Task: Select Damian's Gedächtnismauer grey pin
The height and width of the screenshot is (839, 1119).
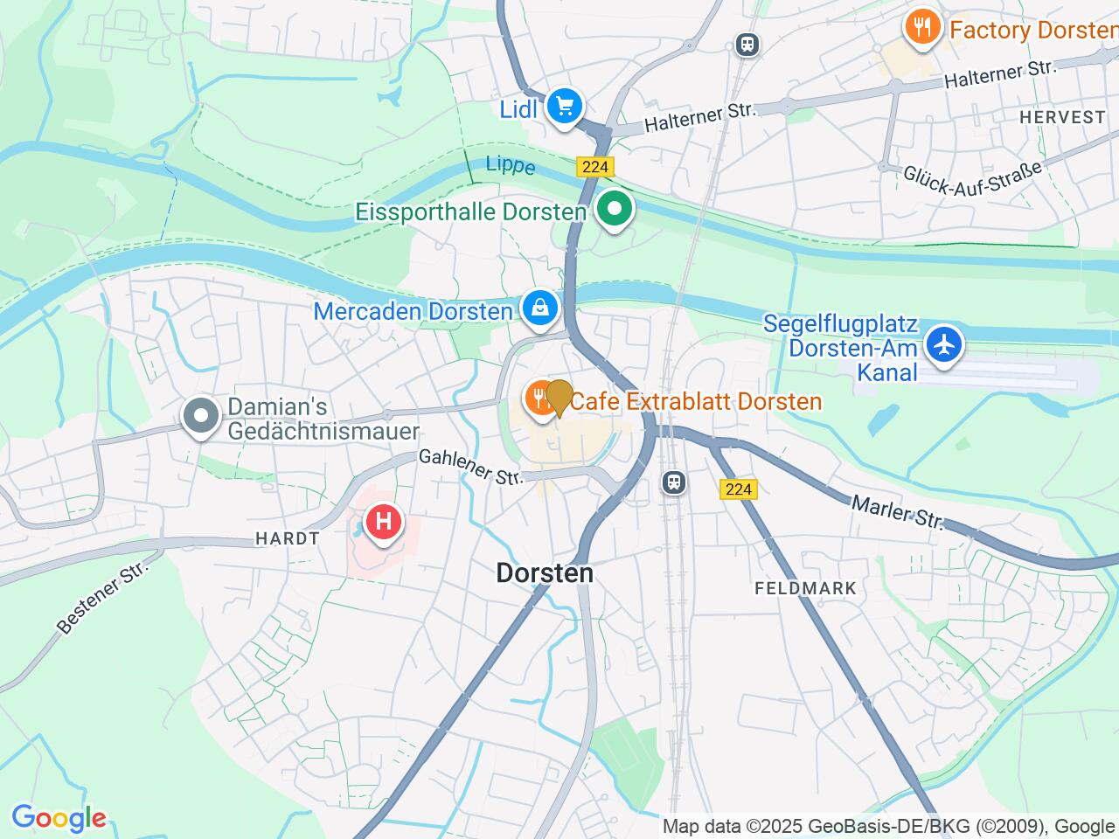Action: [x=202, y=417]
